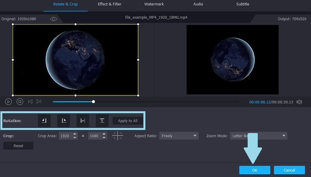Screen dimensions: 311x177
Task: Flip video horizontally
Action: tap(83, 121)
